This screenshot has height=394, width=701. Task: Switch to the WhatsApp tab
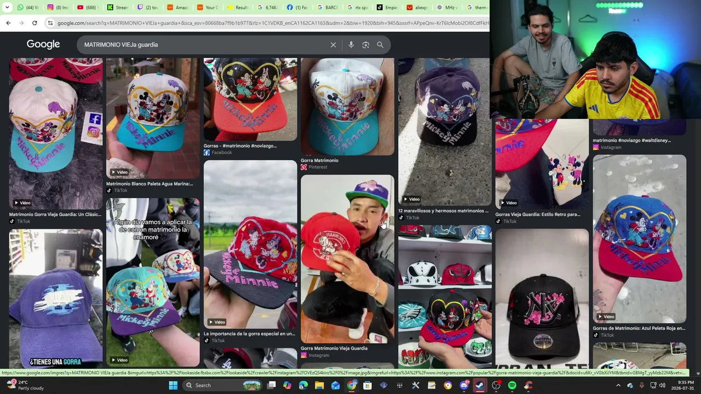click(x=27, y=8)
